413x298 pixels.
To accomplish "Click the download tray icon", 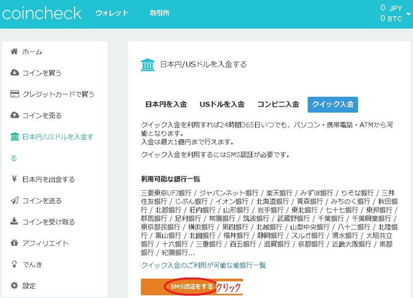I will click(x=14, y=221).
